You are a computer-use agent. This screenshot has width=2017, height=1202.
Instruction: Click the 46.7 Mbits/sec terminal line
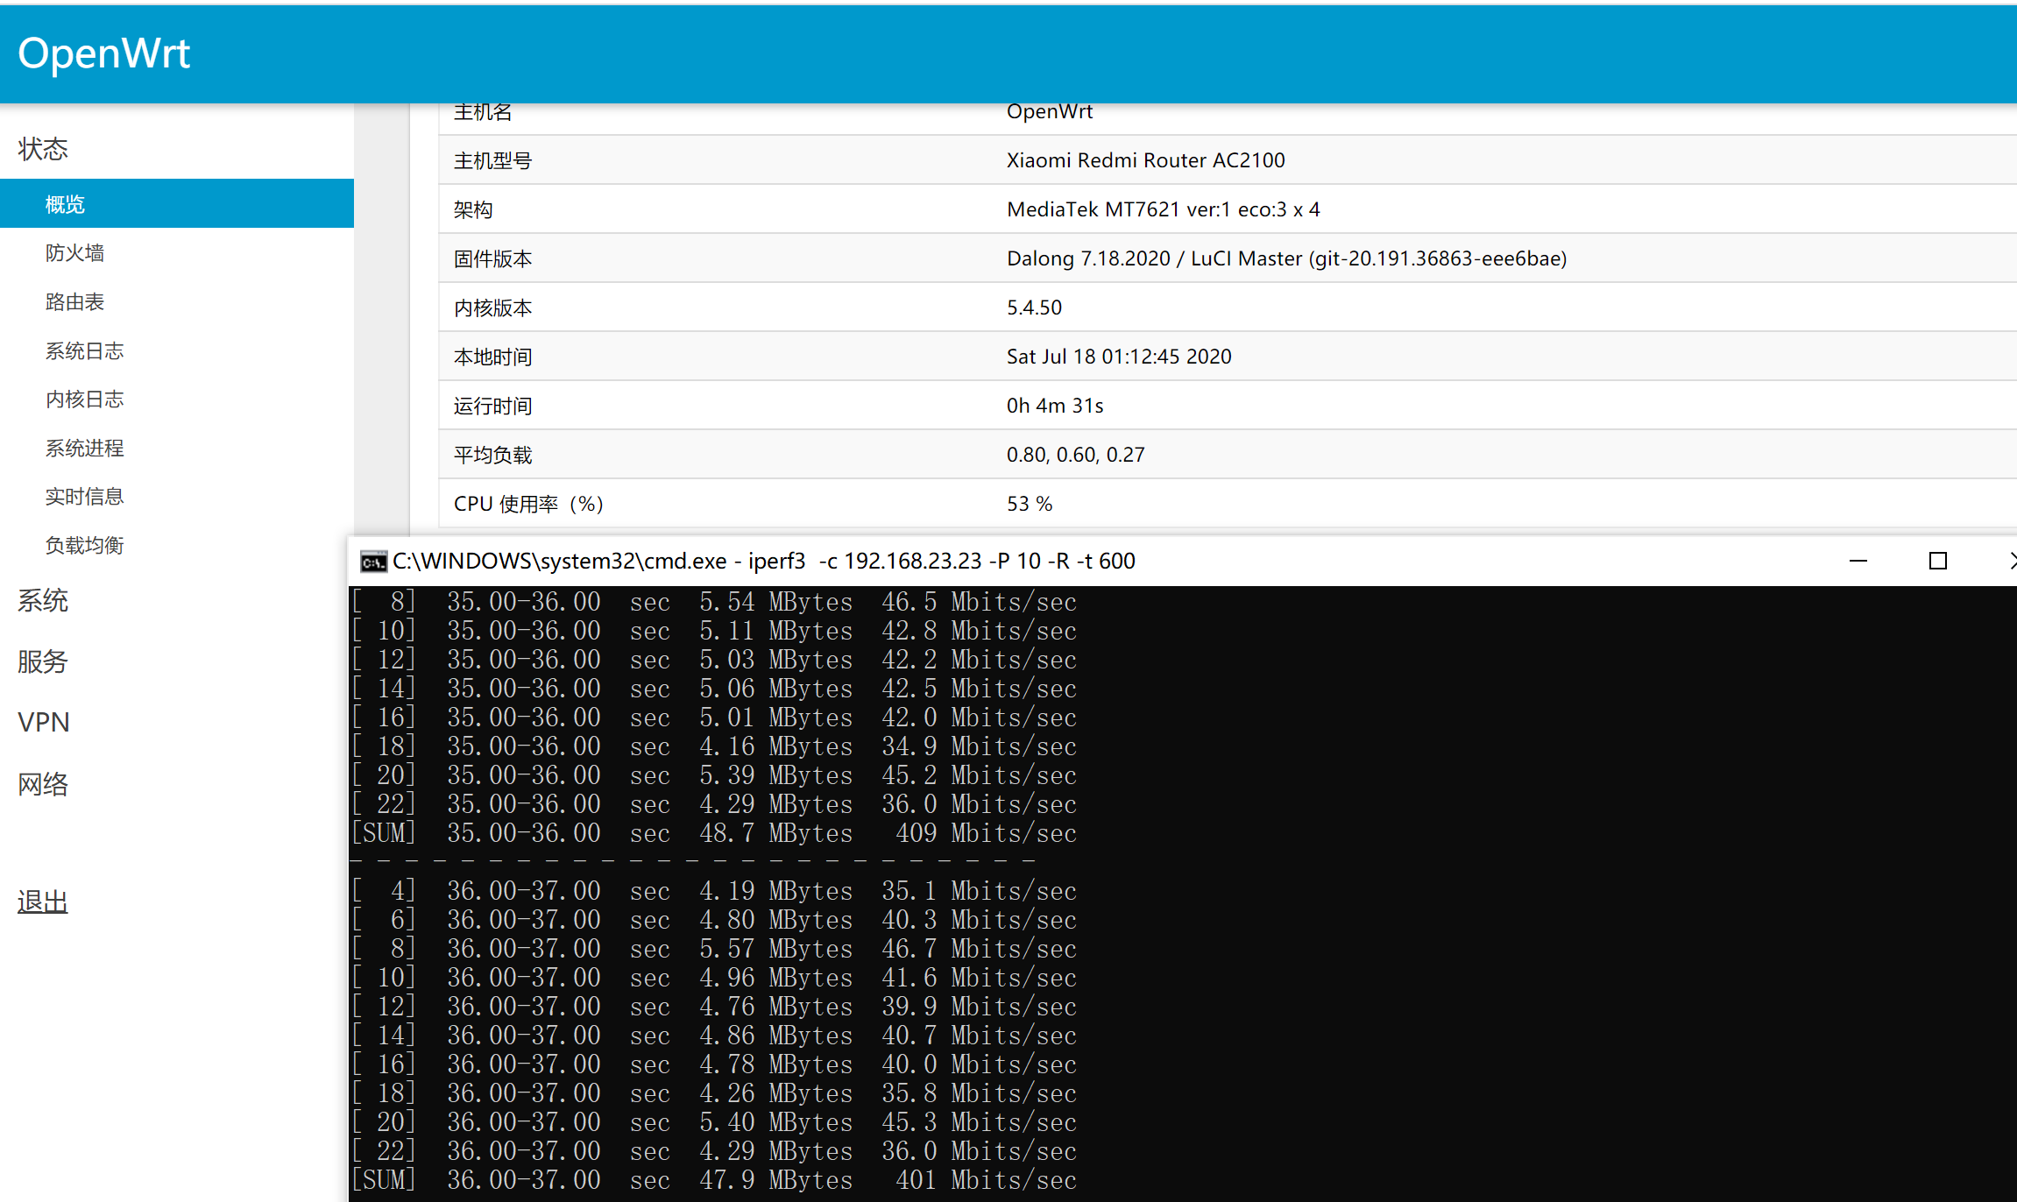pyautogui.click(x=714, y=948)
